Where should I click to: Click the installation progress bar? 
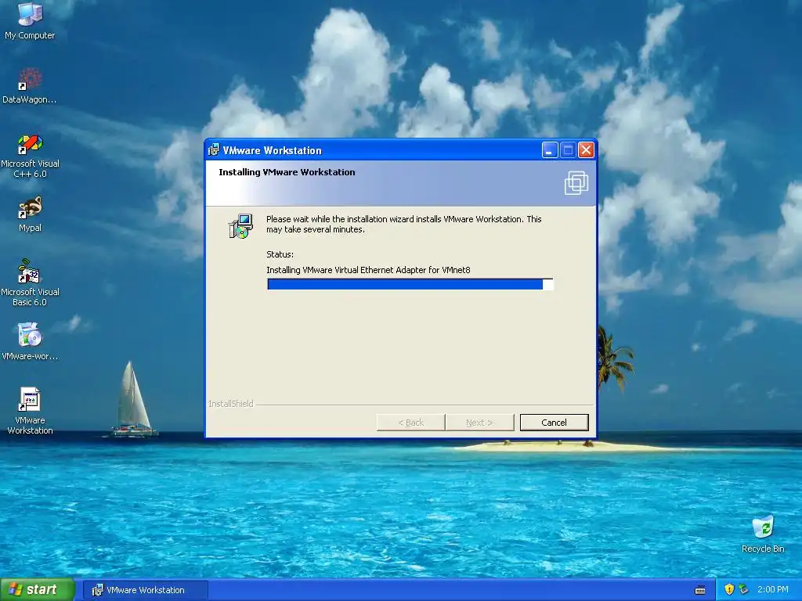click(x=410, y=284)
